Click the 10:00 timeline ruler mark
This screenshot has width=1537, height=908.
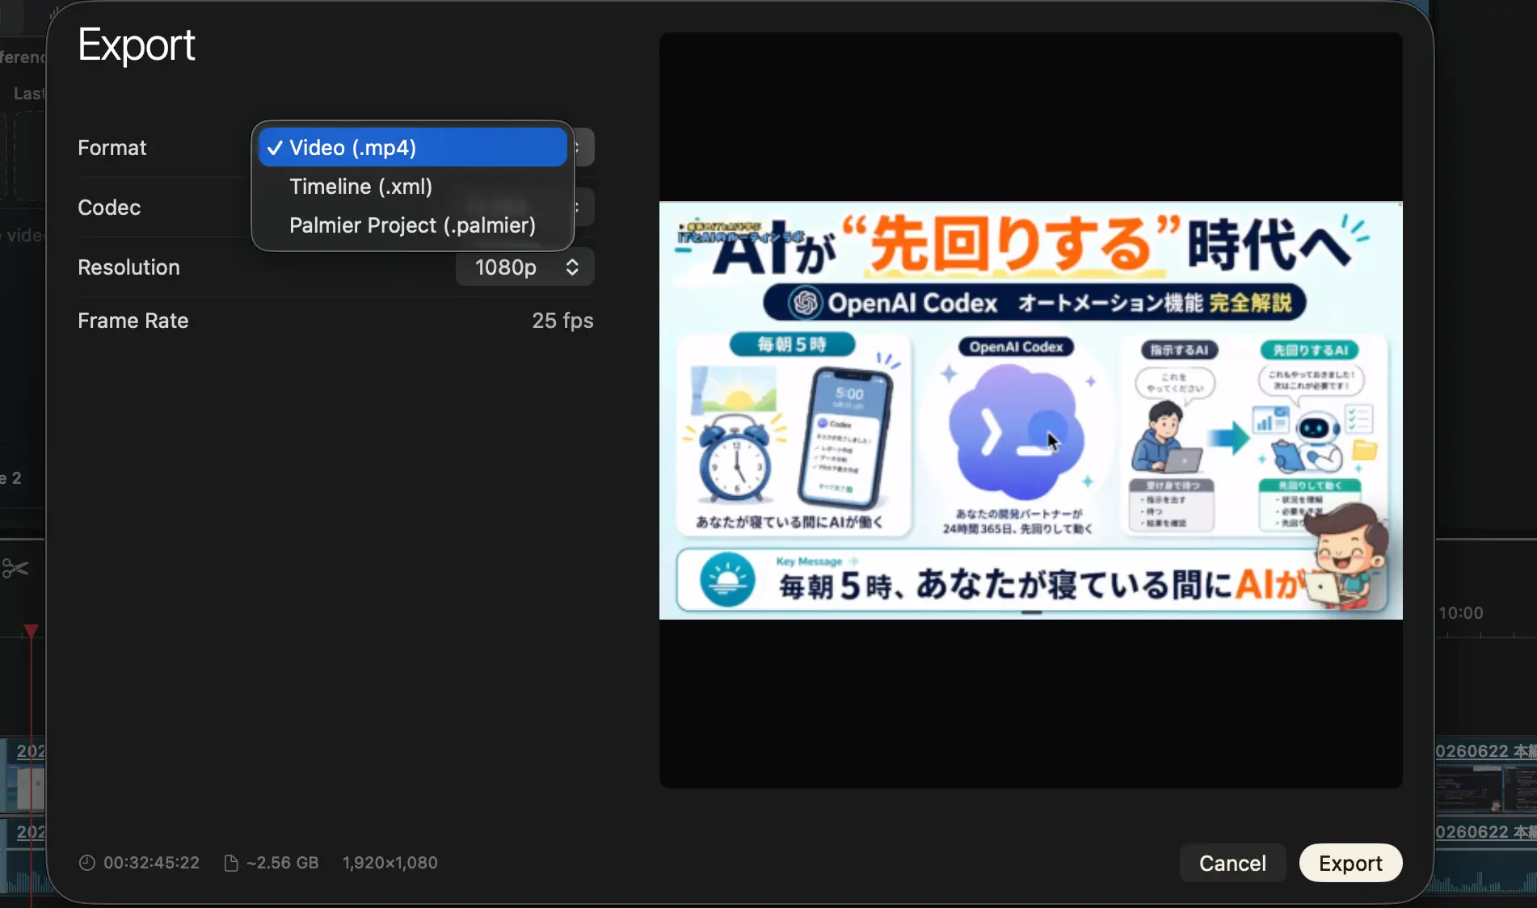1460,613
